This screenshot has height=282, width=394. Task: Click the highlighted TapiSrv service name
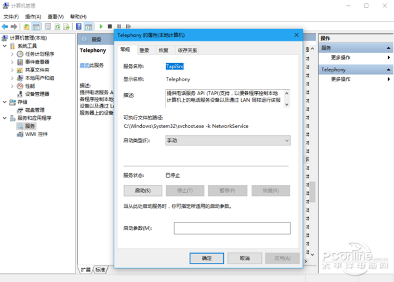(x=175, y=66)
